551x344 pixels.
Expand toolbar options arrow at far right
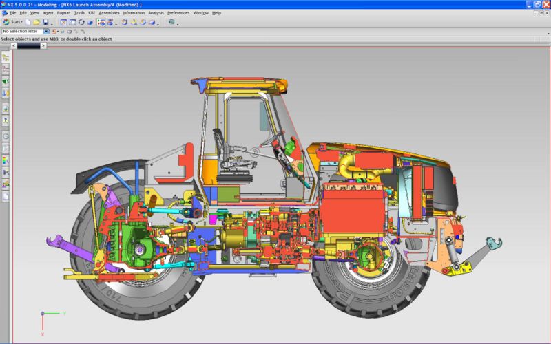[178, 23]
